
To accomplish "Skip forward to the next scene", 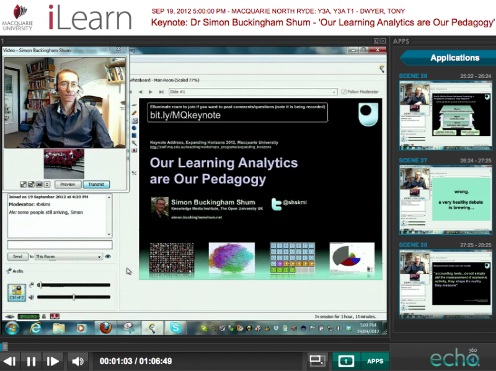I will pyautogui.click(x=53, y=361).
